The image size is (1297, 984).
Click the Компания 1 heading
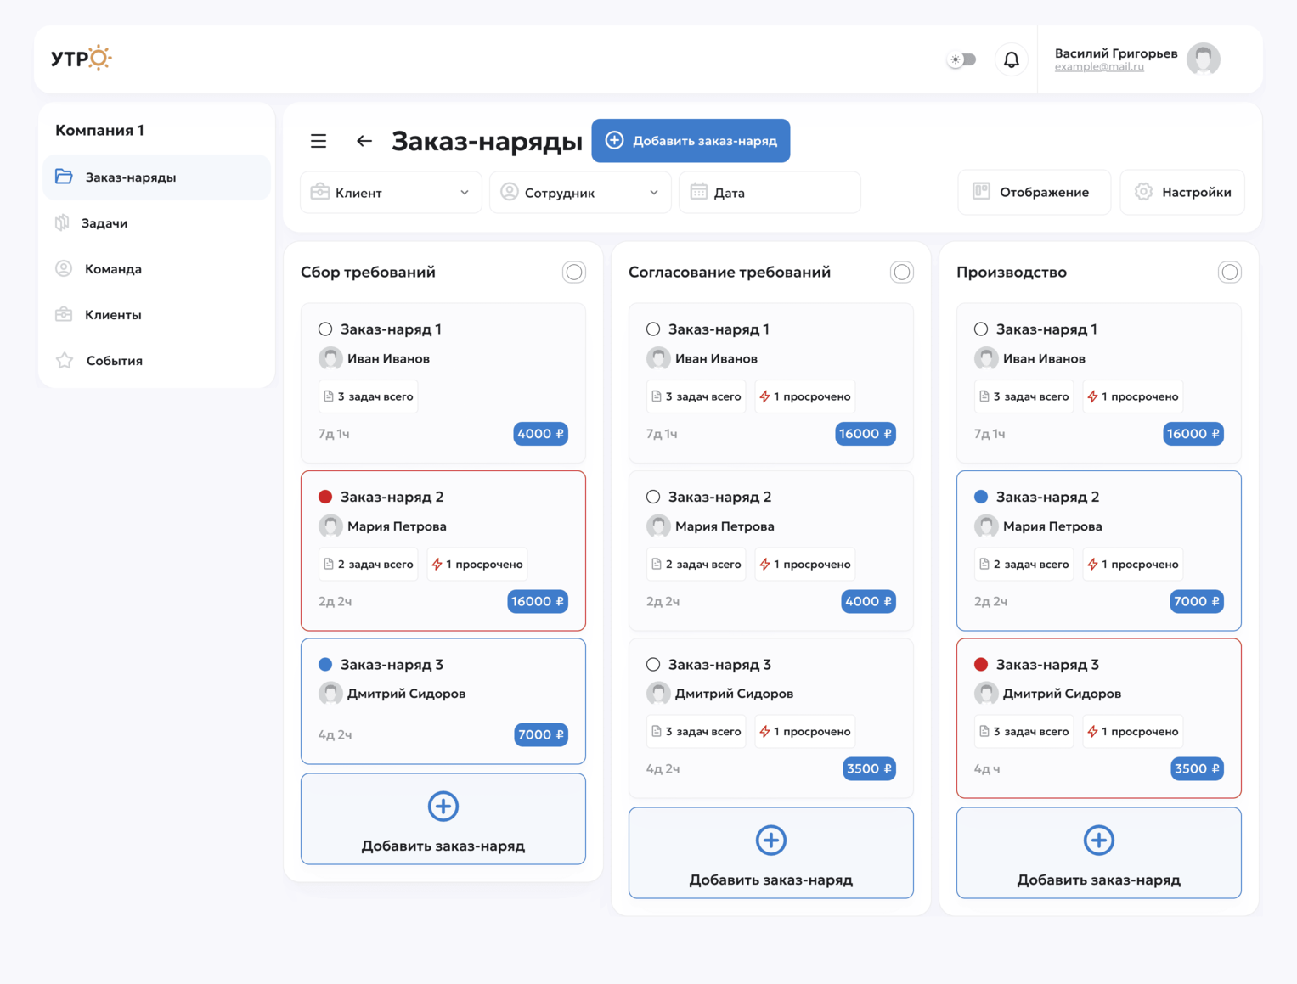[x=99, y=130]
